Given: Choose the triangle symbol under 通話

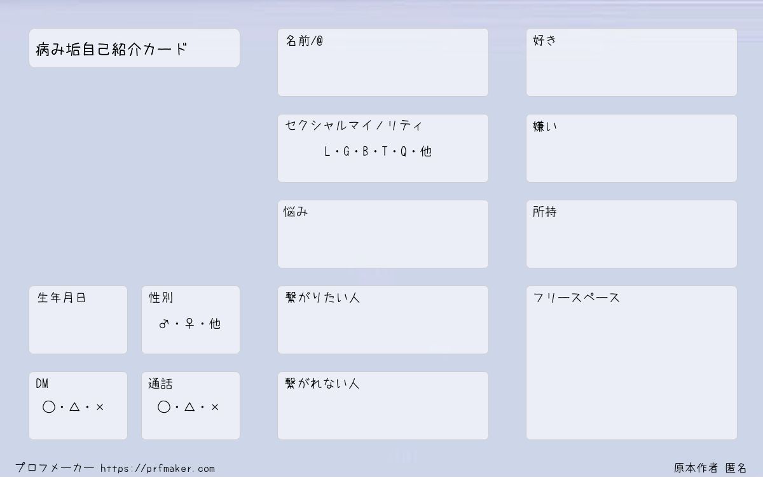Looking at the screenshot, I should [x=189, y=407].
